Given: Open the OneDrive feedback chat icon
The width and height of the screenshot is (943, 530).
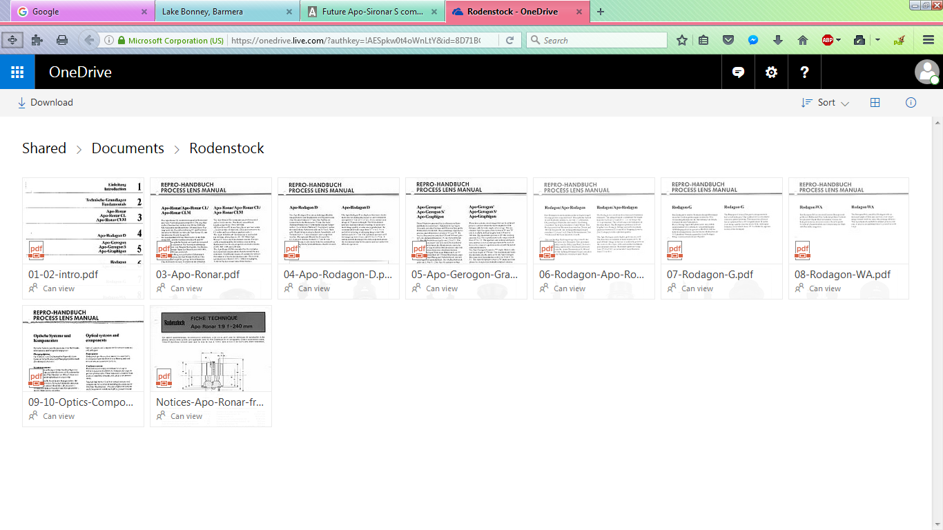Looking at the screenshot, I should [x=738, y=72].
